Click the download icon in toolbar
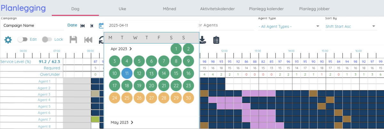 (x=203, y=40)
